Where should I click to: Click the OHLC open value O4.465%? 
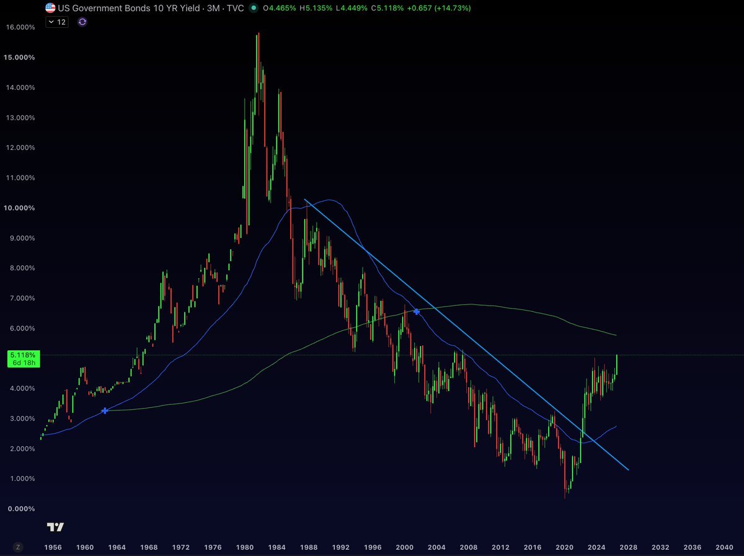[x=280, y=8]
